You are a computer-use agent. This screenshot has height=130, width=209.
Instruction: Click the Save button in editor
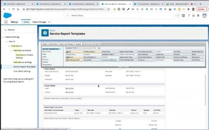[45, 44]
